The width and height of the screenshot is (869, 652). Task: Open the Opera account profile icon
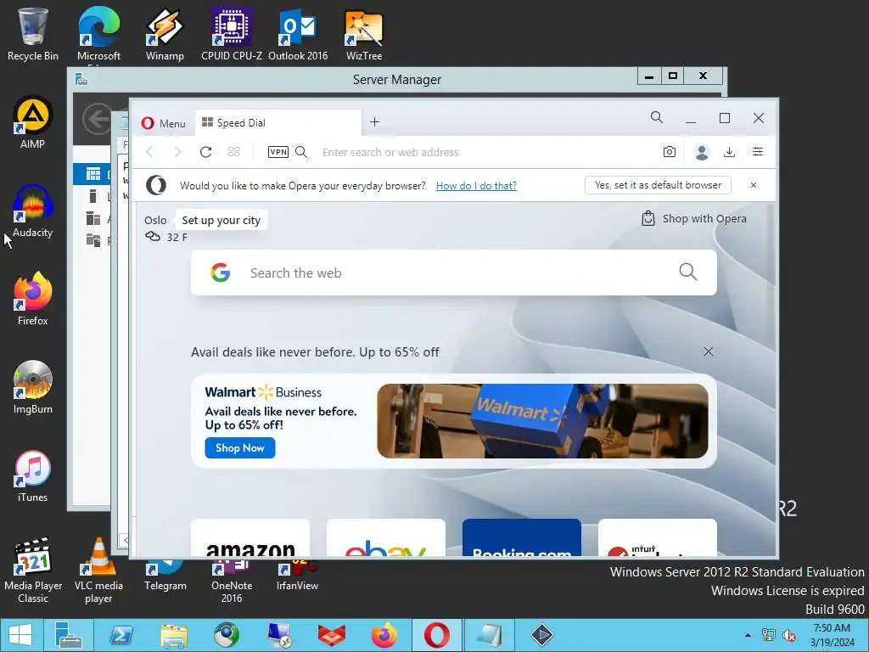click(702, 152)
